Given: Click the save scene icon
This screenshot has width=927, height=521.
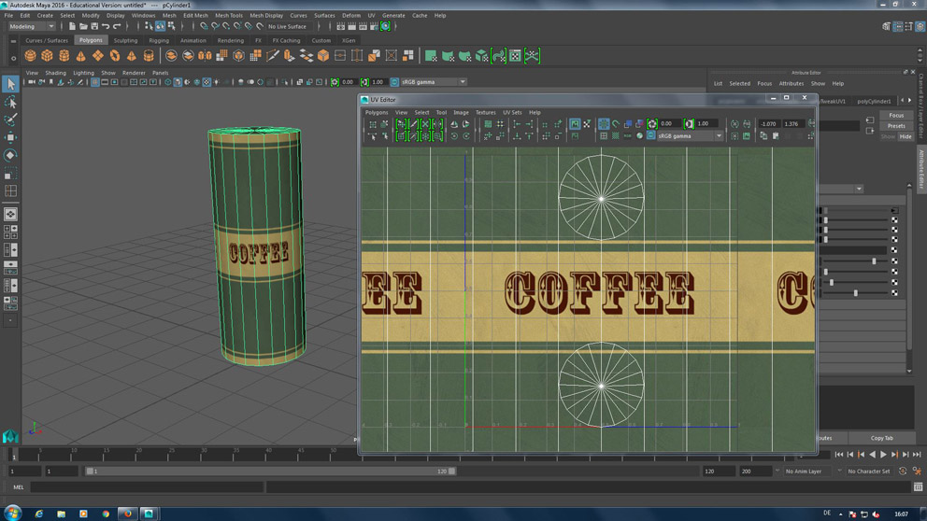Looking at the screenshot, I should tap(94, 27).
